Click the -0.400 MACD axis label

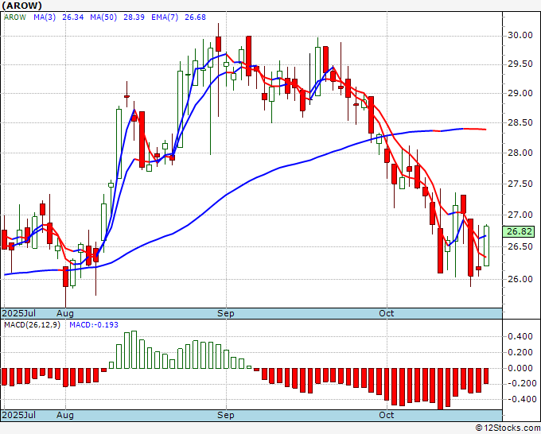tap(520, 400)
